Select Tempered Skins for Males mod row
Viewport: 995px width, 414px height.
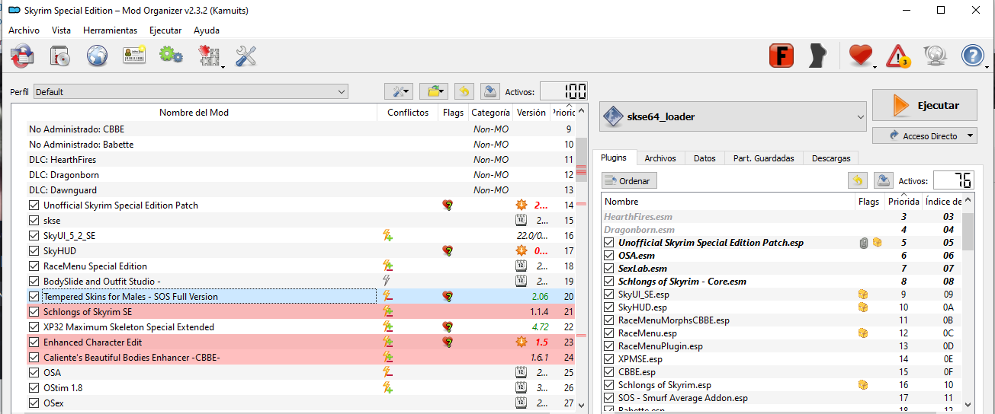pyautogui.click(x=294, y=297)
